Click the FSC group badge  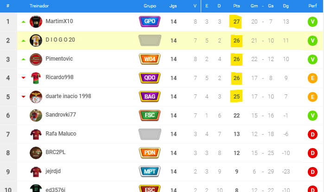coord(150,115)
